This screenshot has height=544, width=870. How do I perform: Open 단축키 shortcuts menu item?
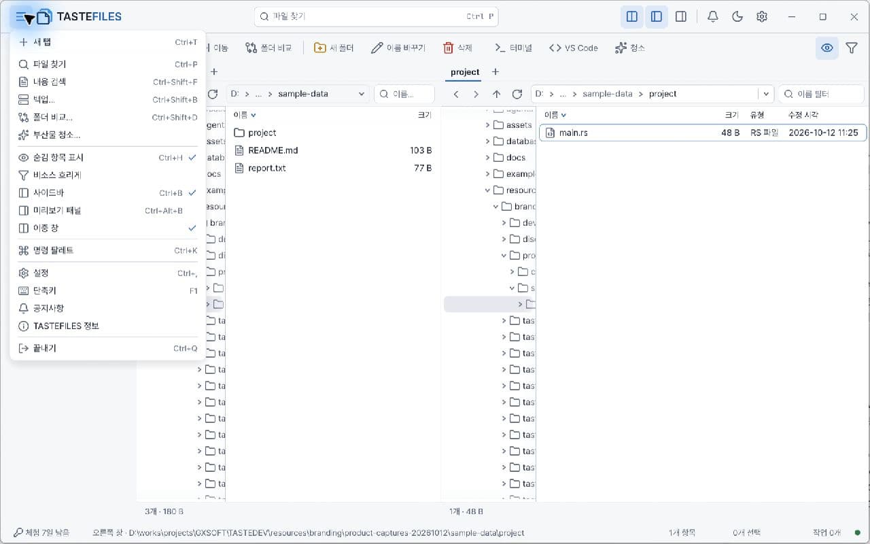107,290
